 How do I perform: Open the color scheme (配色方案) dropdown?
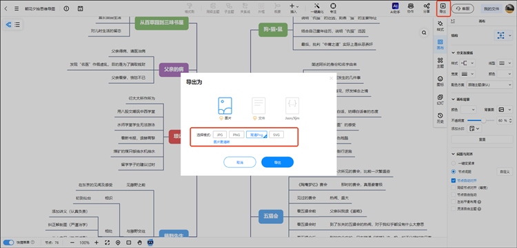(489, 84)
